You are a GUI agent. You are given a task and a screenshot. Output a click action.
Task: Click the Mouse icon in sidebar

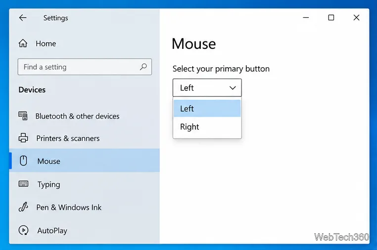[x=23, y=161]
